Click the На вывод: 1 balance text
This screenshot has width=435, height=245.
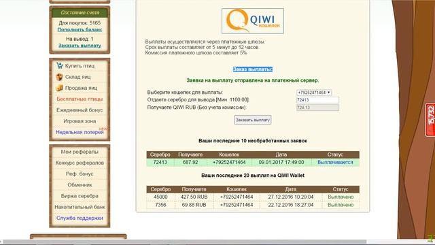[80, 39]
